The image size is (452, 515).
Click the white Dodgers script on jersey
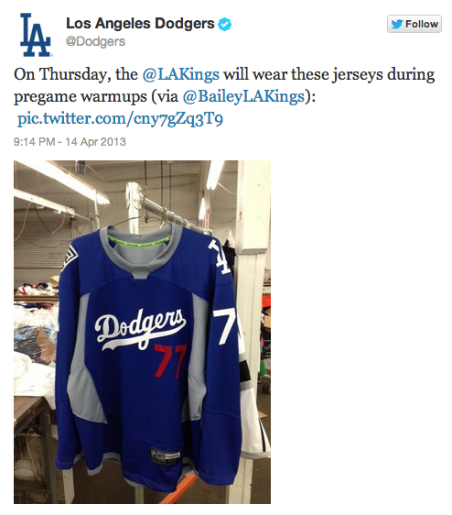point(140,329)
